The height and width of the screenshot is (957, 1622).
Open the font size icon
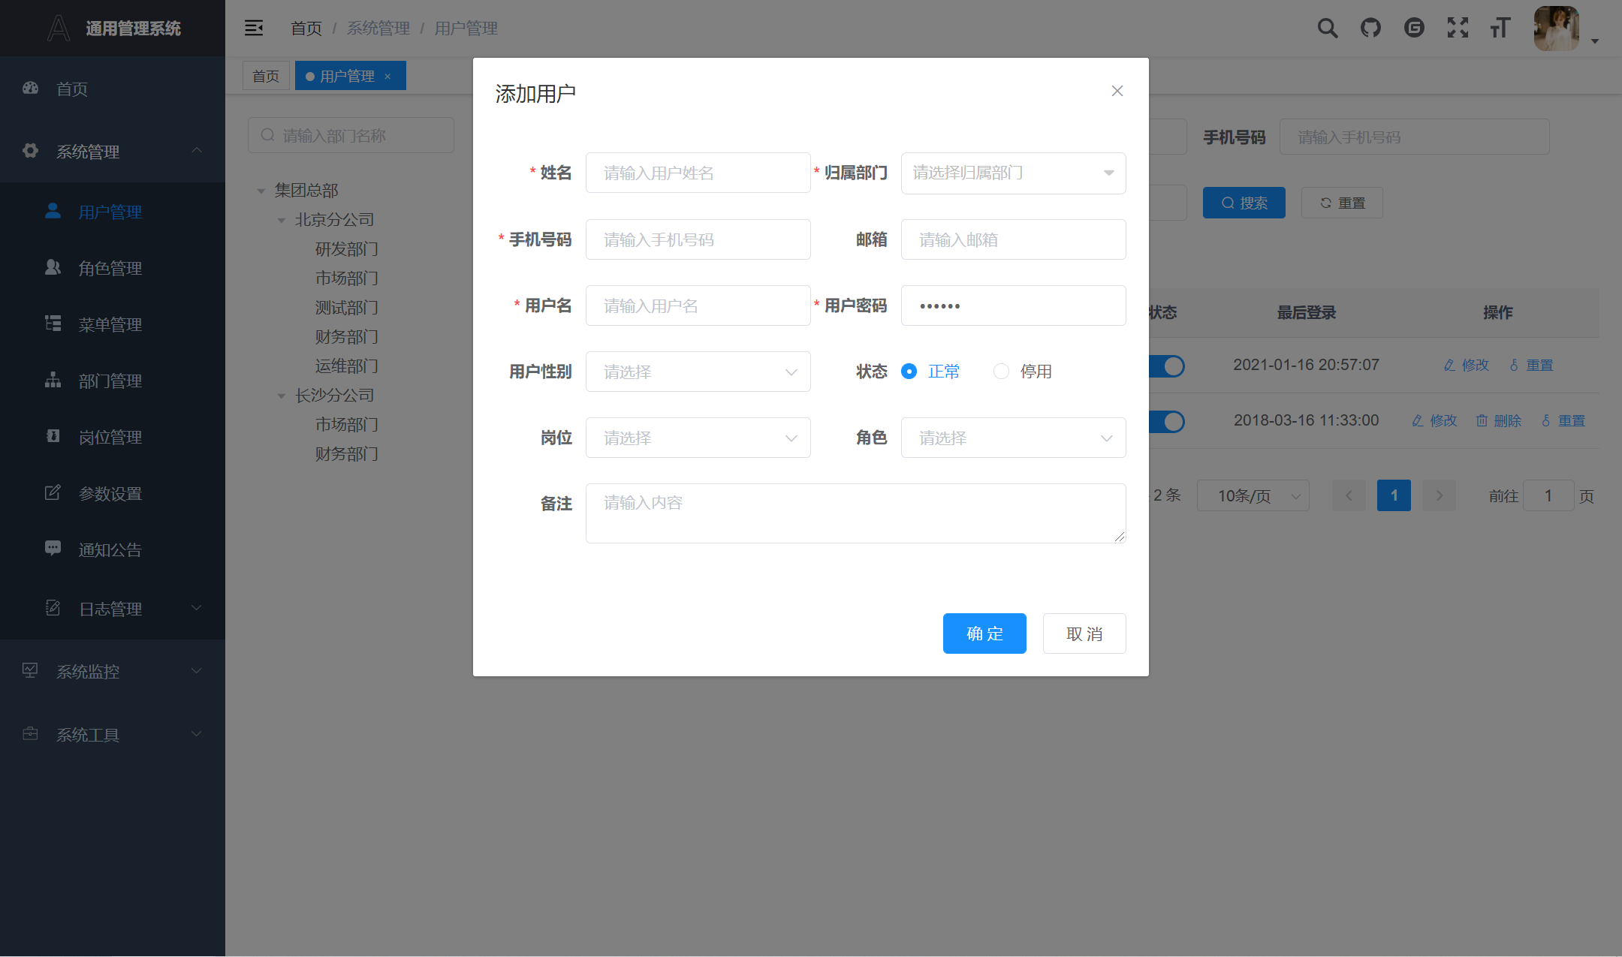point(1500,28)
